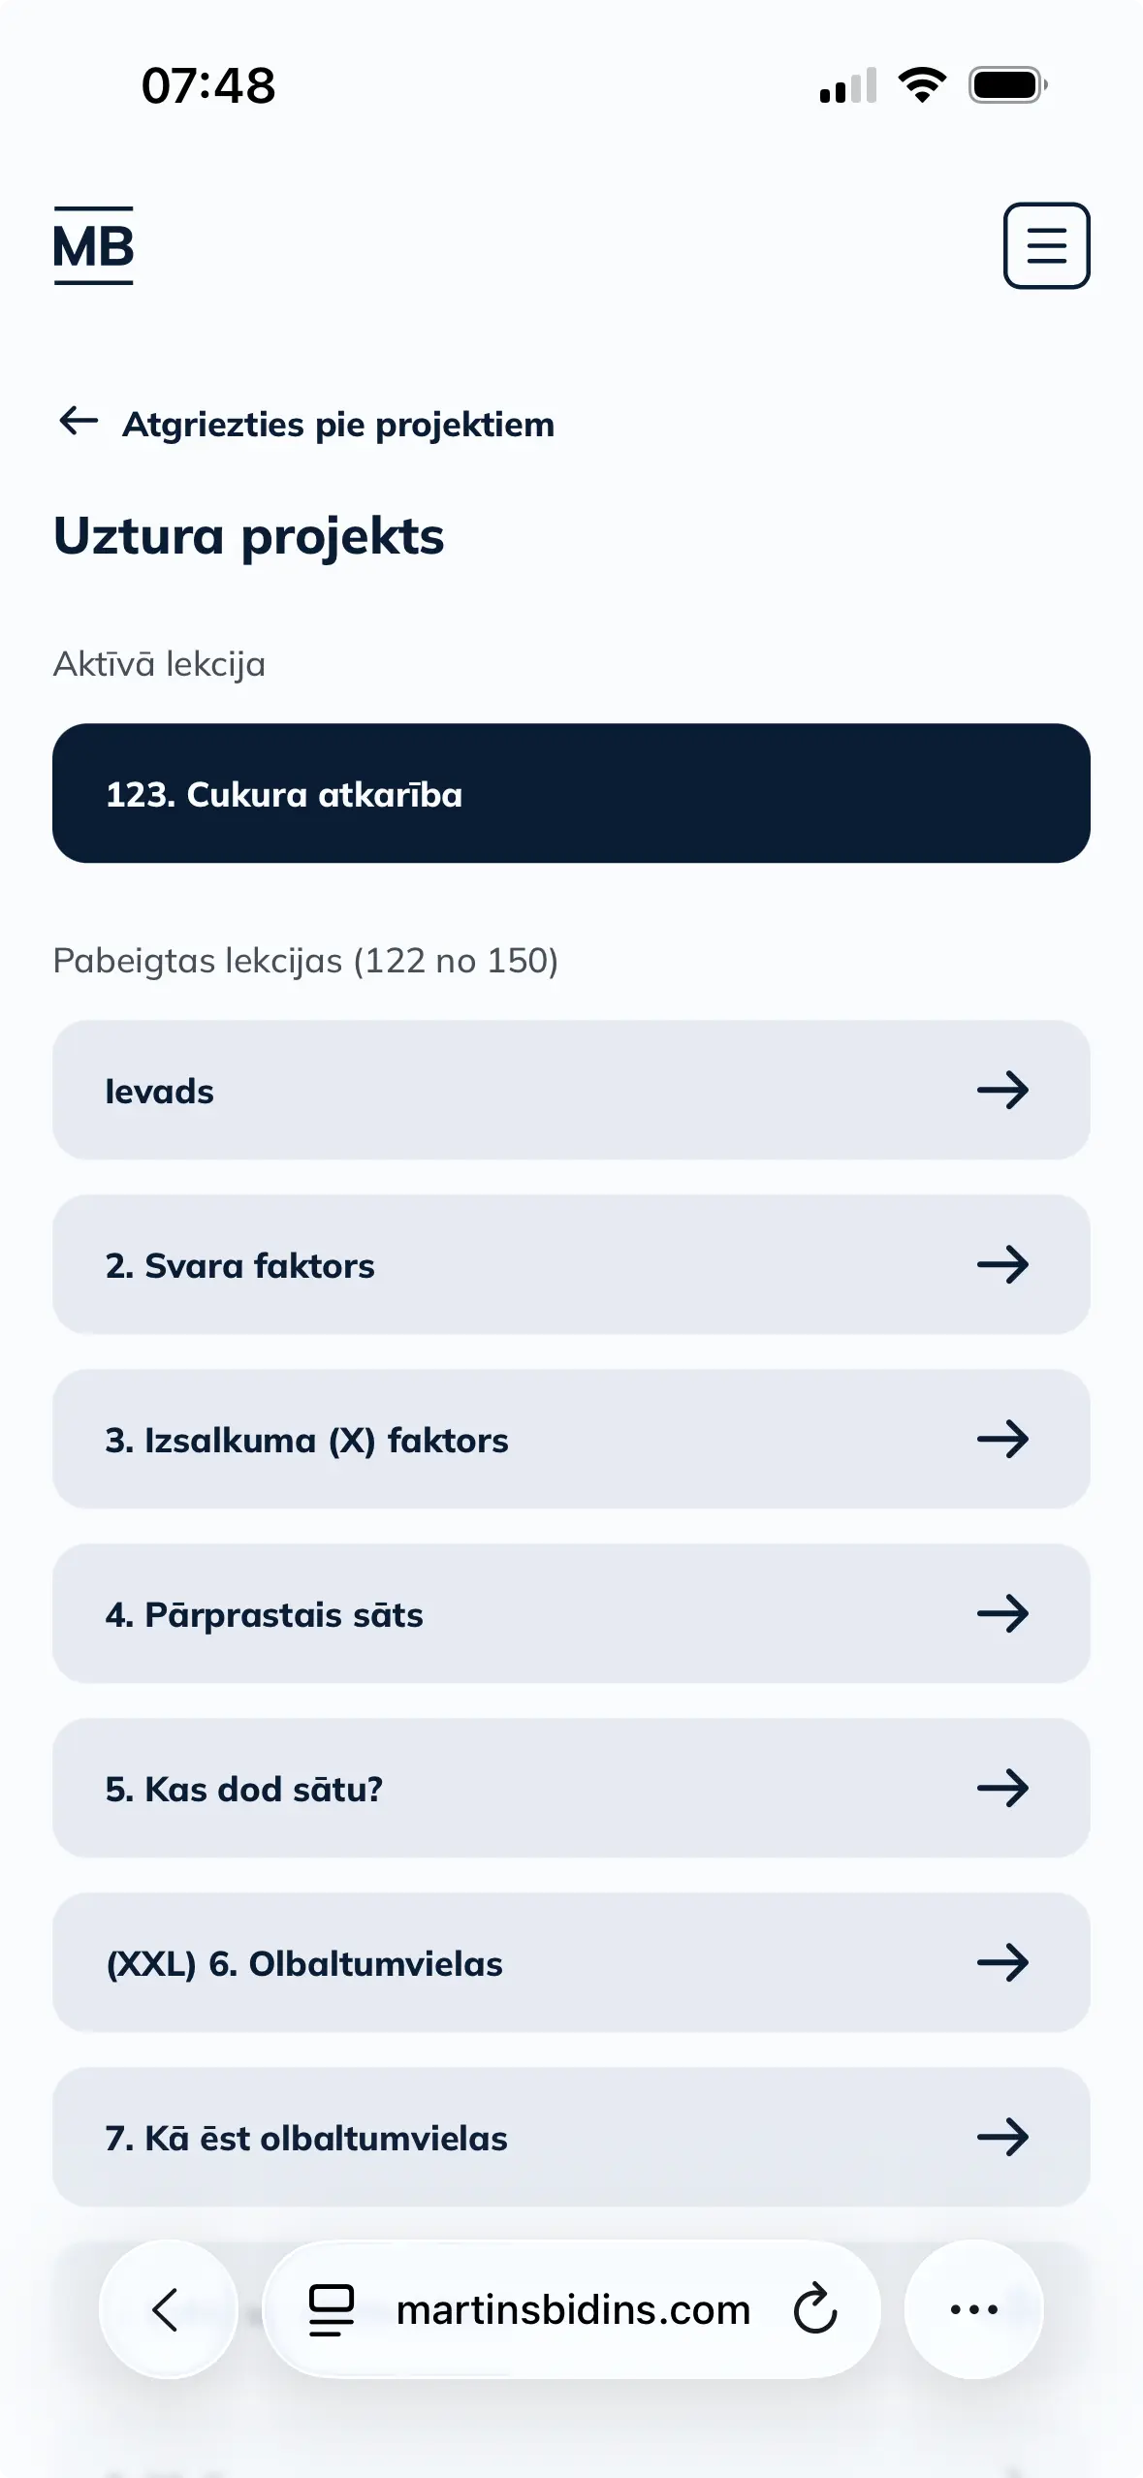This screenshot has width=1143, height=2478.
Task: Go to Atgriezties pie projektiem link
Action: coord(337,425)
